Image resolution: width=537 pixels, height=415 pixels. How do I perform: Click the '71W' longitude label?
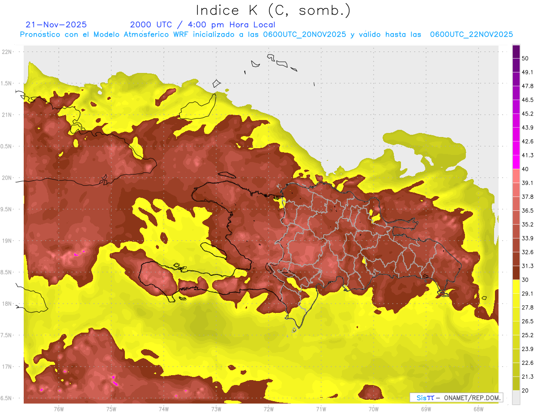321,409
